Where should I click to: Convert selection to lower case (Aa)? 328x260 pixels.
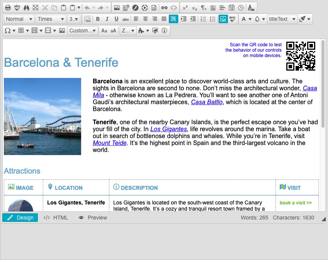click(x=104, y=31)
